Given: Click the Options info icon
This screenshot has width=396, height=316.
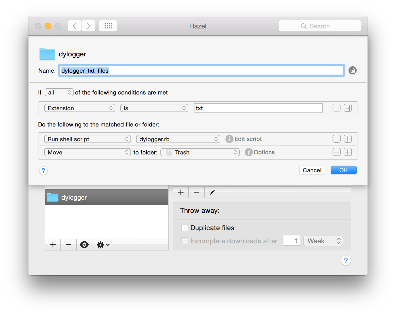Looking at the screenshot, I should [x=249, y=152].
